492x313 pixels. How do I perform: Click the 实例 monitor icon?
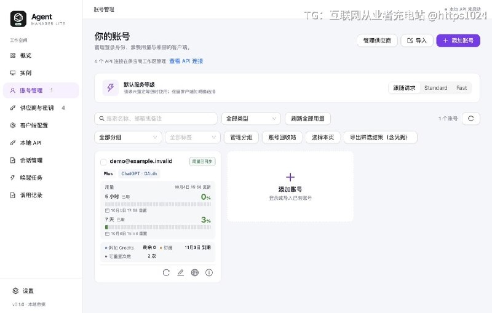[13, 73]
